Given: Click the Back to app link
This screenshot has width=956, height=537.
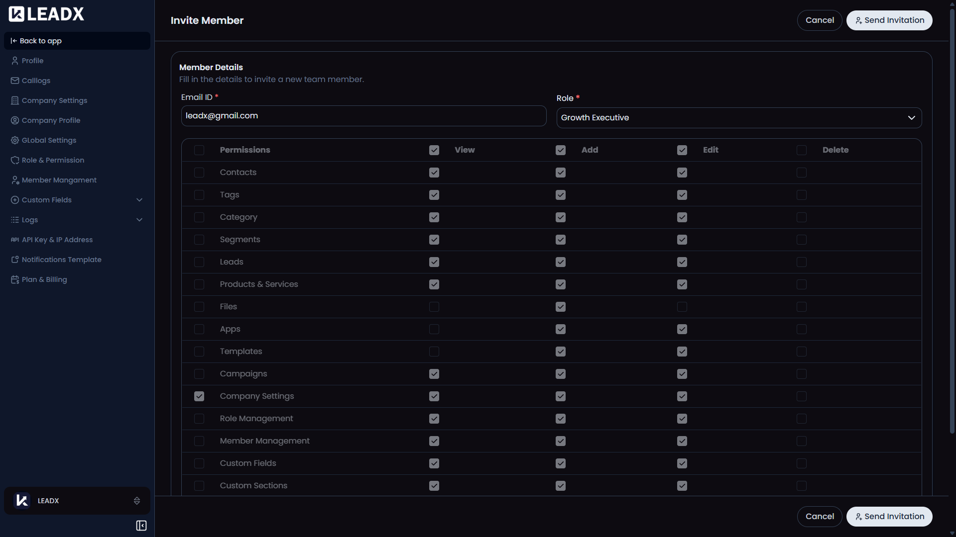Looking at the screenshot, I should click(40, 41).
